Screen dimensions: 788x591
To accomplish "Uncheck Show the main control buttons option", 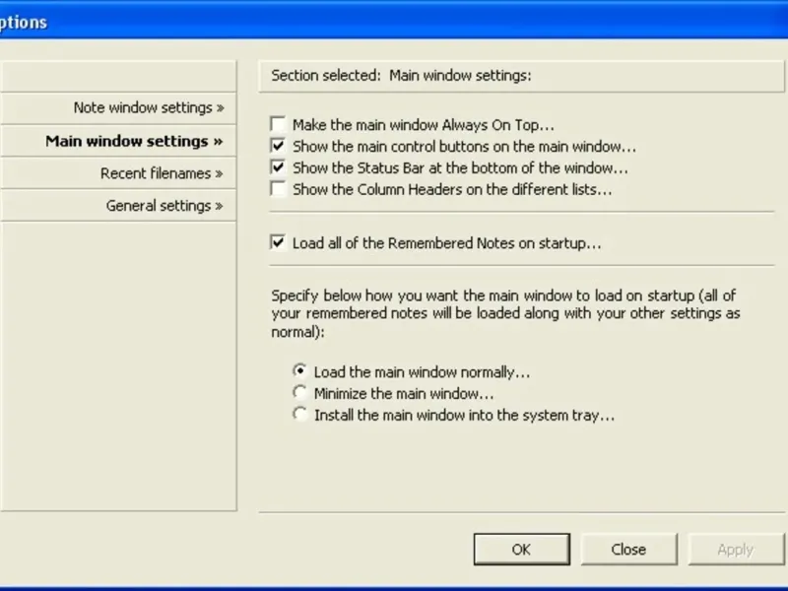I will coord(279,146).
